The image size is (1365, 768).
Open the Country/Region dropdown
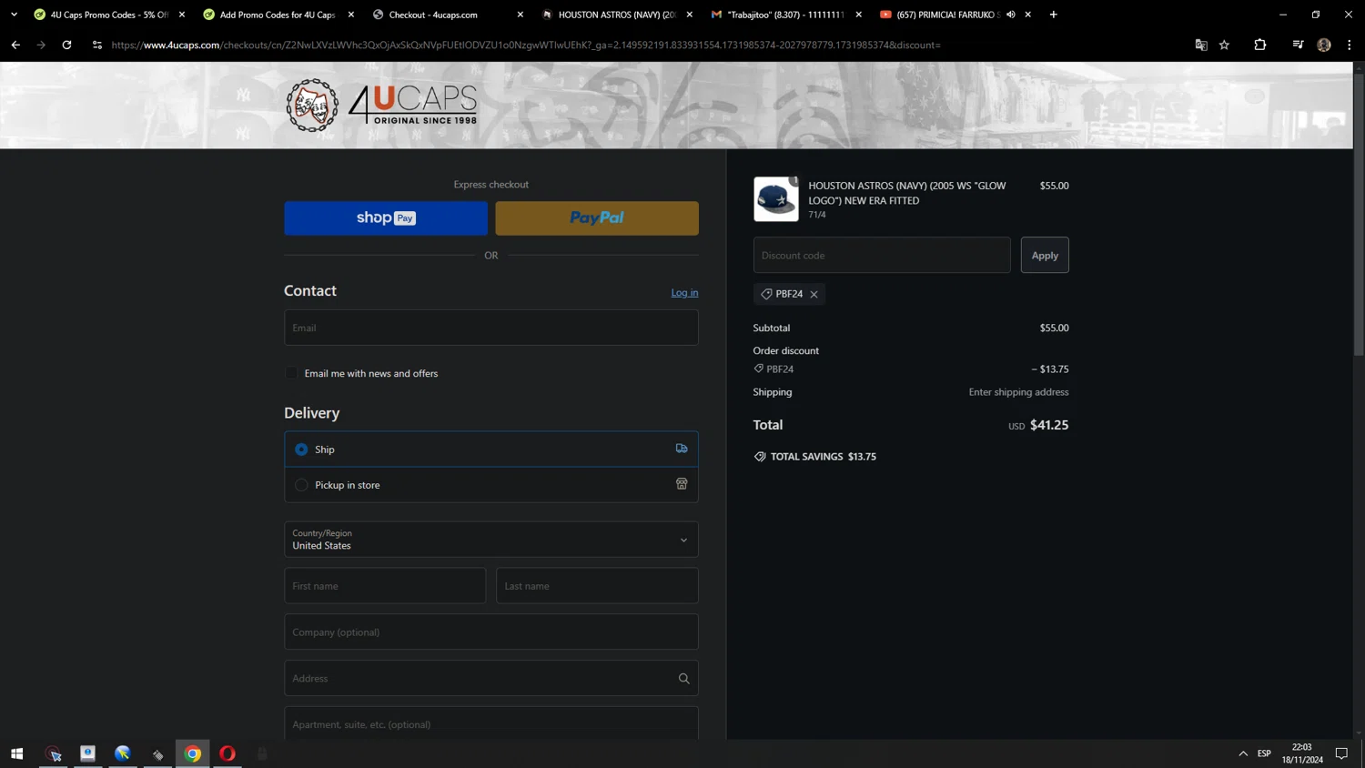(x=491, y=540)
